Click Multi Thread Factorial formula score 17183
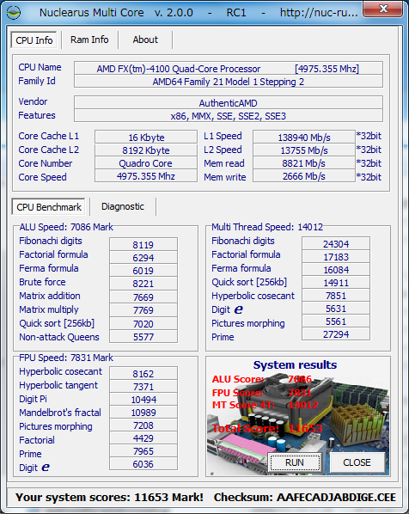 click(336, 257)
